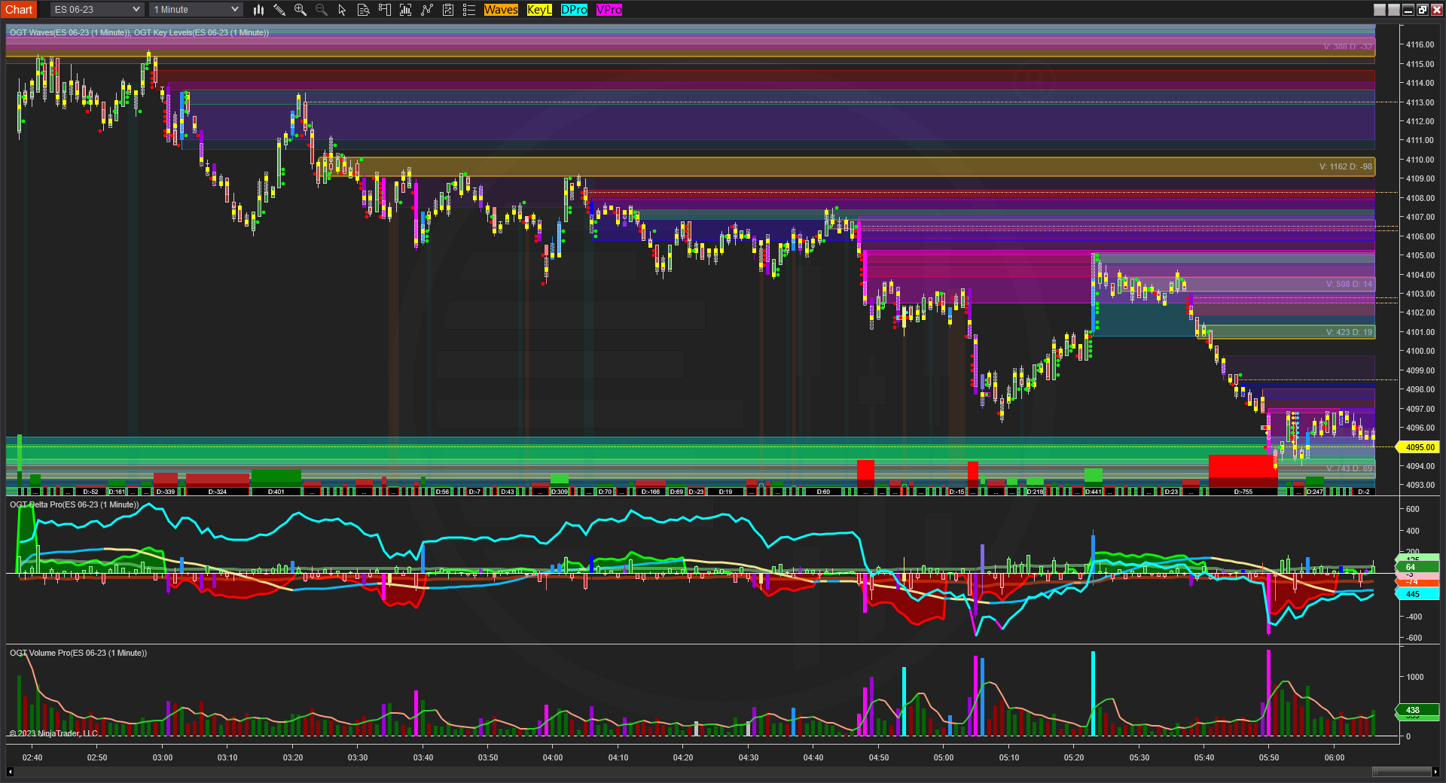
Task: Open the bar type chart style icon
Action: point(258,10)
